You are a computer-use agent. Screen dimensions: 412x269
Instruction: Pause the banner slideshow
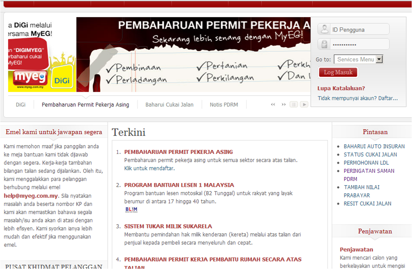[294, 104]
